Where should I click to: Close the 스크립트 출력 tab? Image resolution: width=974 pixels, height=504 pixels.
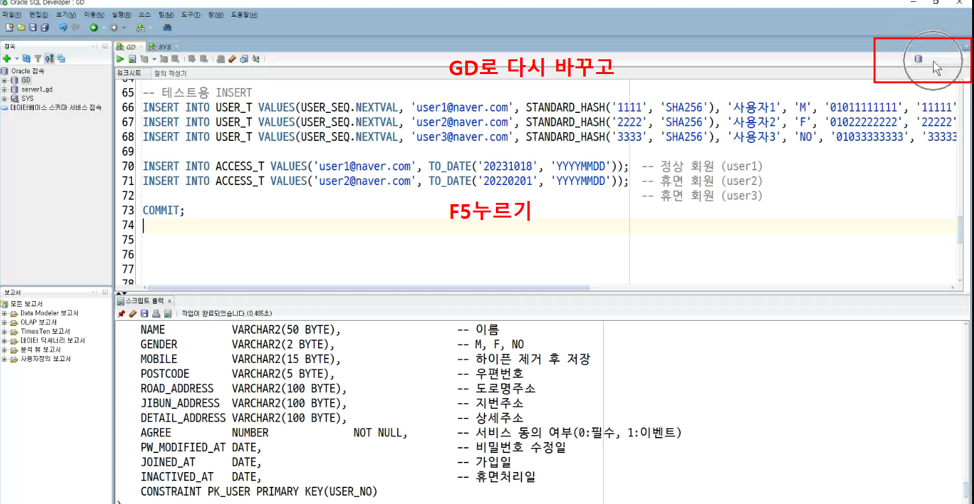point(170,301)
